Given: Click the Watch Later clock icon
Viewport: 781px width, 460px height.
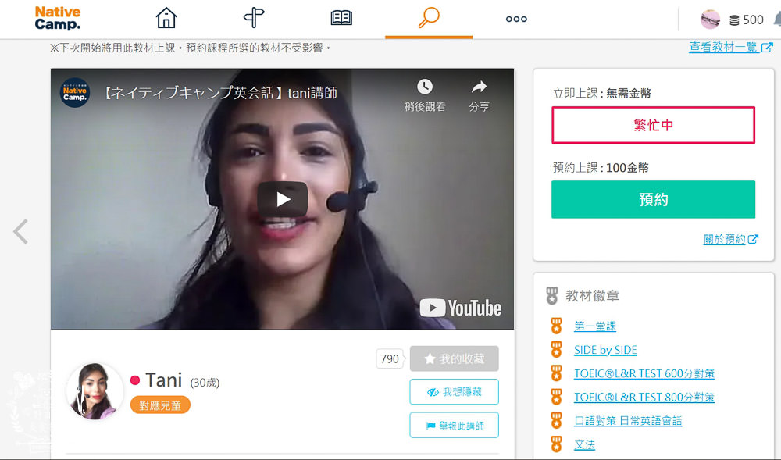Looking at the screenshot, I should (x=424, y=87).
